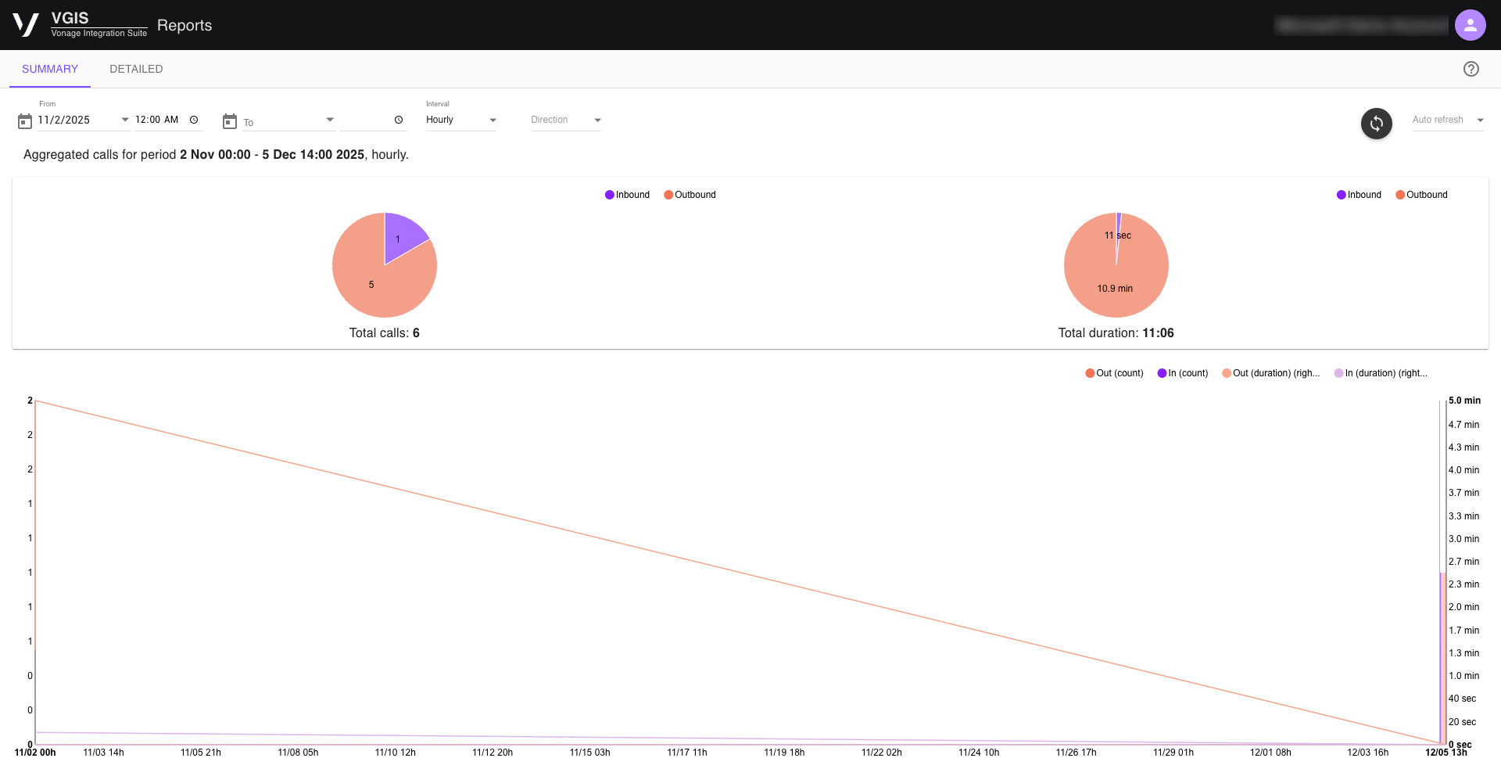Click the From time clock icon
Viewport: 1501px width, 776px height.
click(x=194, y=120)
